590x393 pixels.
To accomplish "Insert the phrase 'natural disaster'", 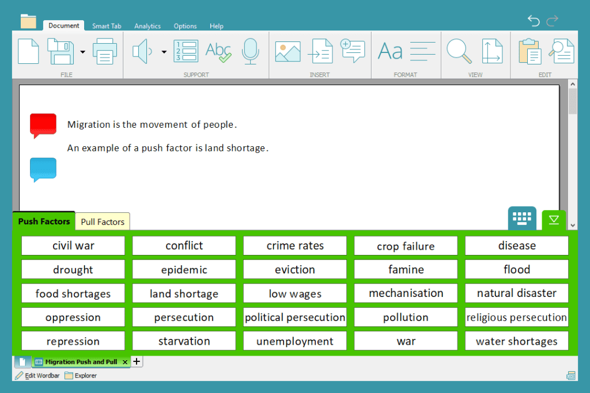I will pos(517,293).
